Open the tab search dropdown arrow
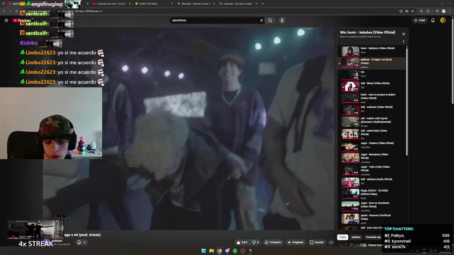The height and width of the screenshot is (255, 454). [4, 4]
